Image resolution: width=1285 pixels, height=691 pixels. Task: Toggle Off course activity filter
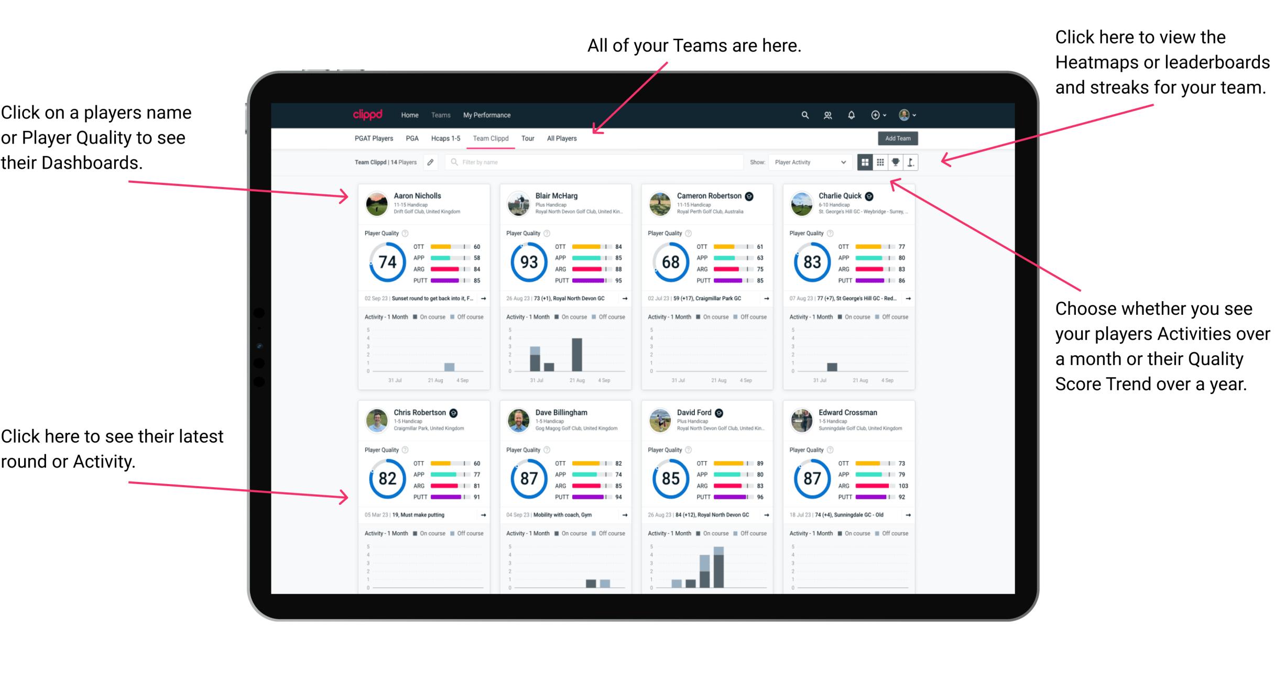472,316
